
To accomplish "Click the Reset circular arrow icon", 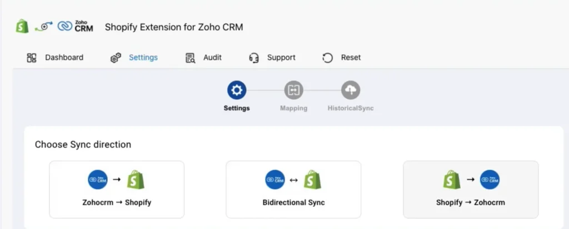I will coord(328,58).
